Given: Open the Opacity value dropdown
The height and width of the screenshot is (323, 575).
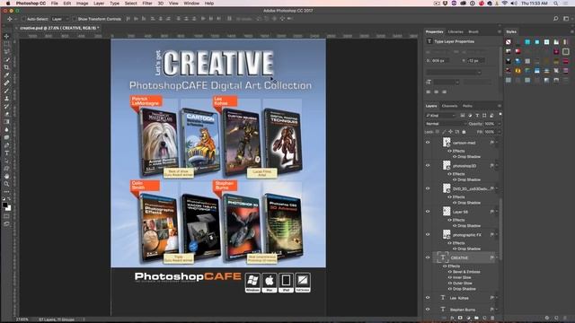Looking at the screenshot, I should pyautogui.click(x=500, y=124).
